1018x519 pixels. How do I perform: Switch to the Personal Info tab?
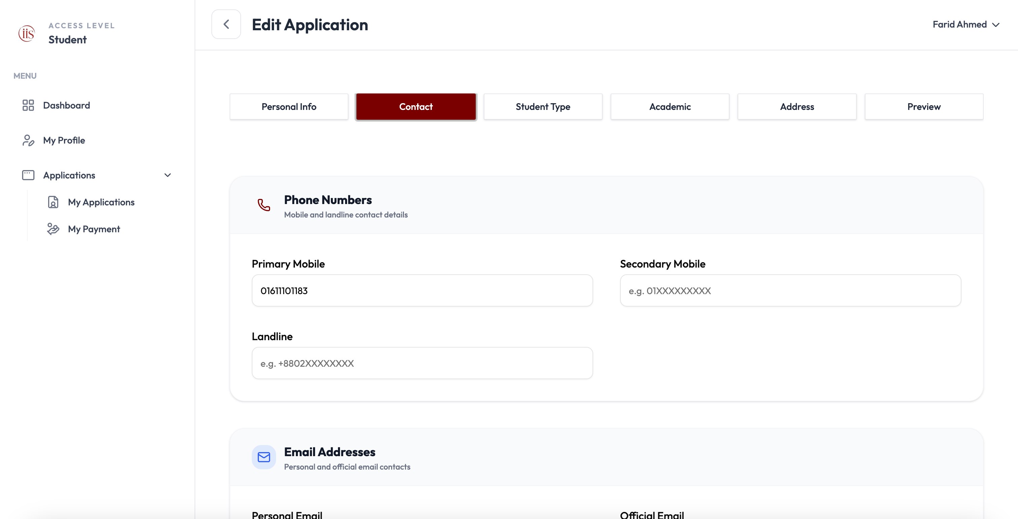[289, 107]
